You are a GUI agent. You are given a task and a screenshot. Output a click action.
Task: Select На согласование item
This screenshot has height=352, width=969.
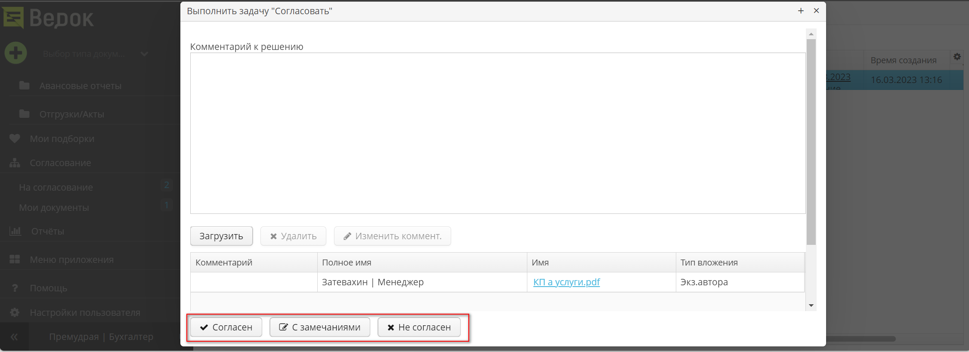pos(56,187)
